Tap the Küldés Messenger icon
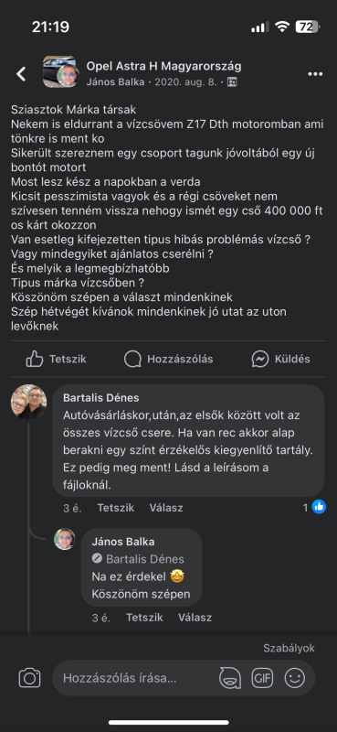Image resolution: width=337 pixels, height=732 pixels. click(260, 359)
